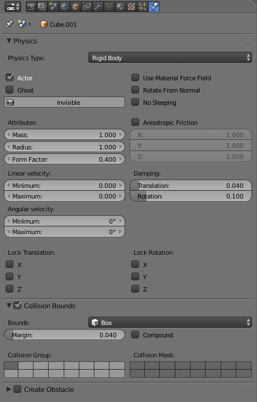Screen dimensions: 257x402
Task: Open the Particles sparkle tab
Action: 142,7
